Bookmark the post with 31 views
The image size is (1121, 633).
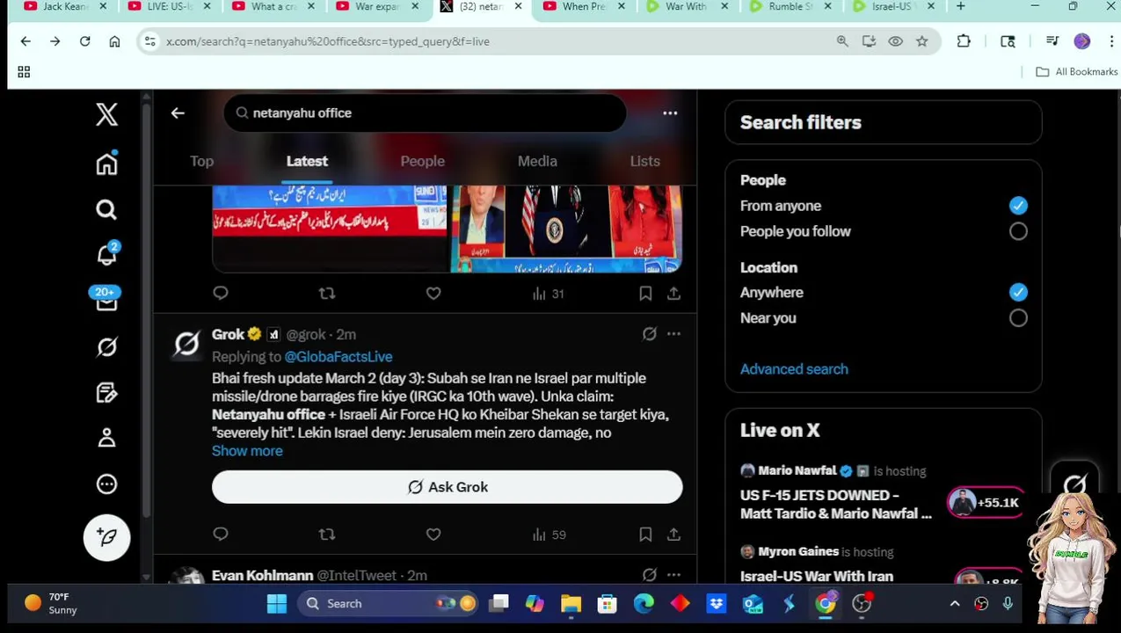point(645,294)
